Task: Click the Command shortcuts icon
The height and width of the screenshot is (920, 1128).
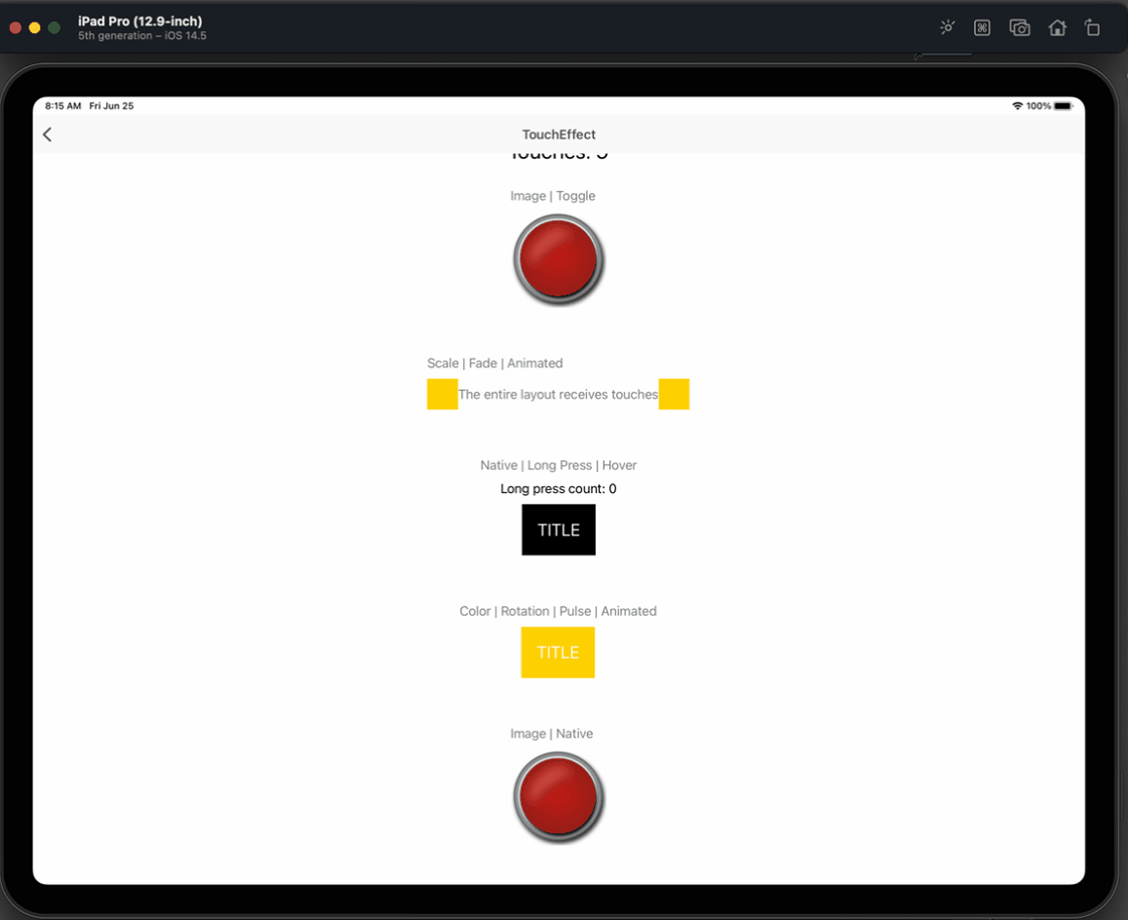Action: click(982, 27)
